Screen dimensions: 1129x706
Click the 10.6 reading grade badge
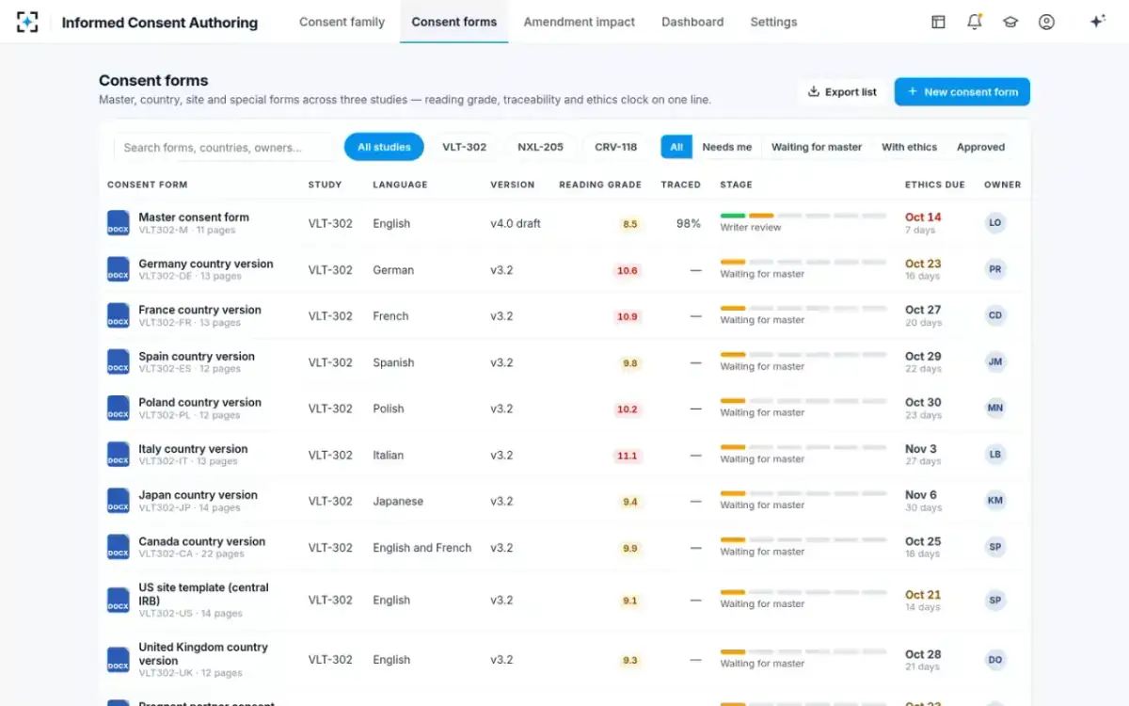click(628, 270)
